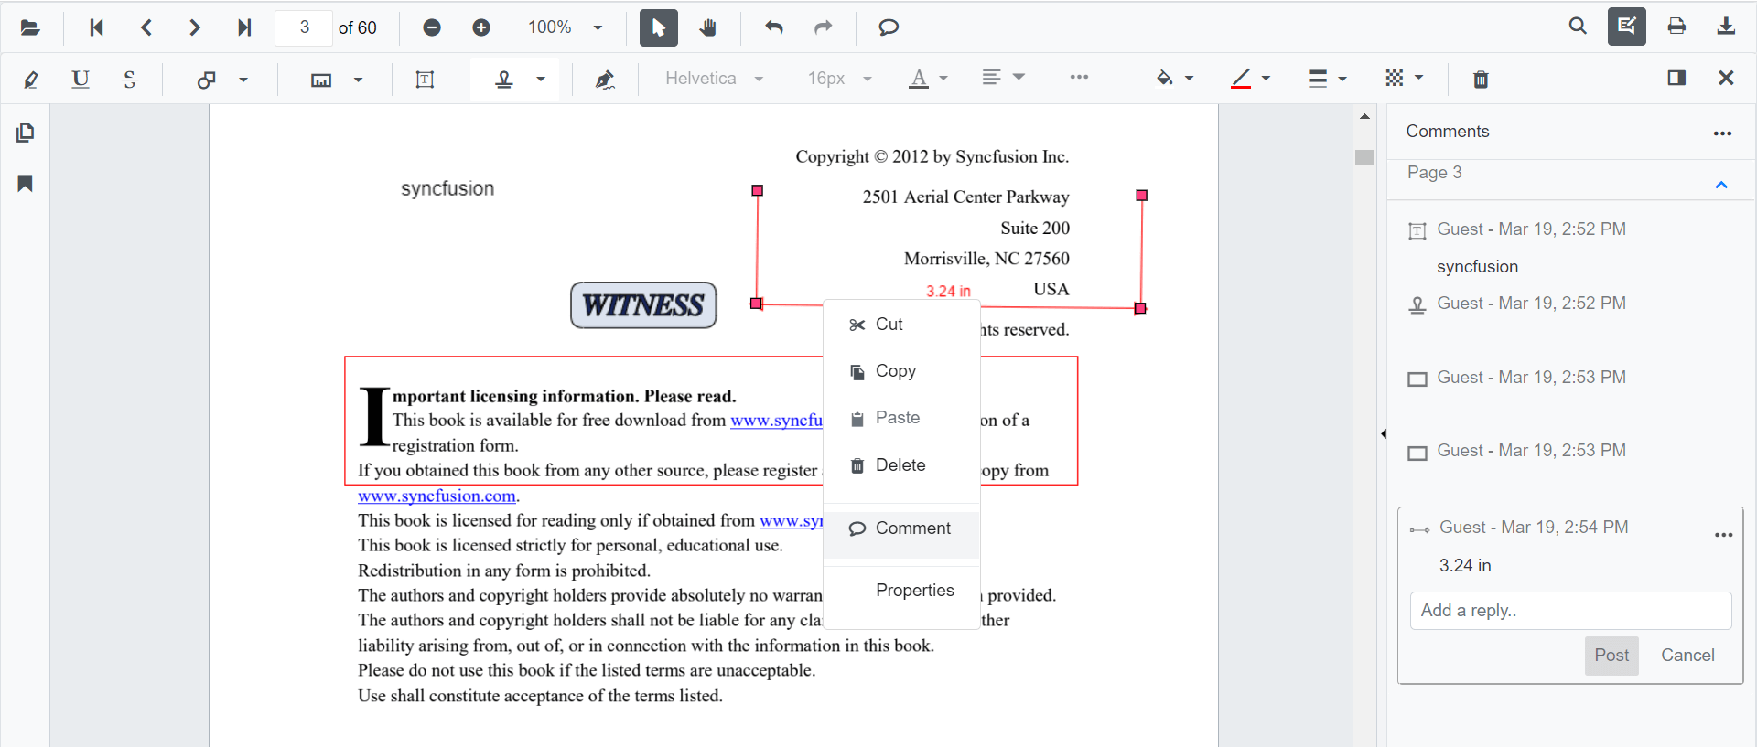
Task: Choose Paste from the context menu
Action: [901, 418]
